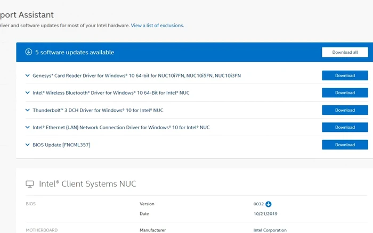Click the BIOS section label
Image resolution: width=373 pixels, height=233 pixels.
click(x=30, y=204)
